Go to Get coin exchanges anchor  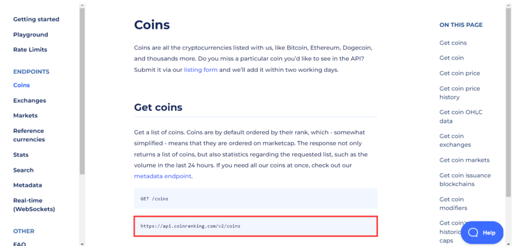click(455, 140)
